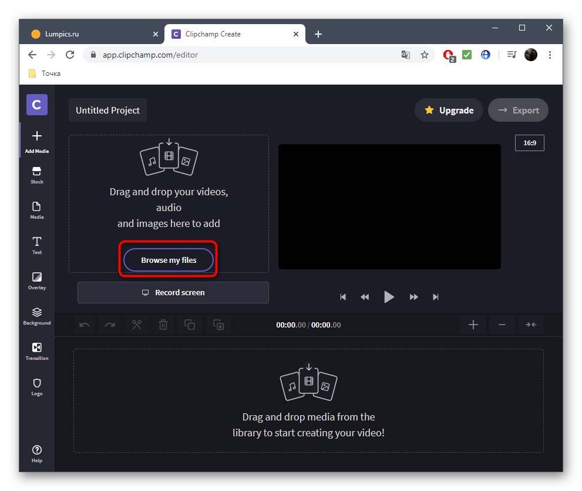Screen dimensions: 582x491
Task: Undo the last action
Action: pos(83,325)
